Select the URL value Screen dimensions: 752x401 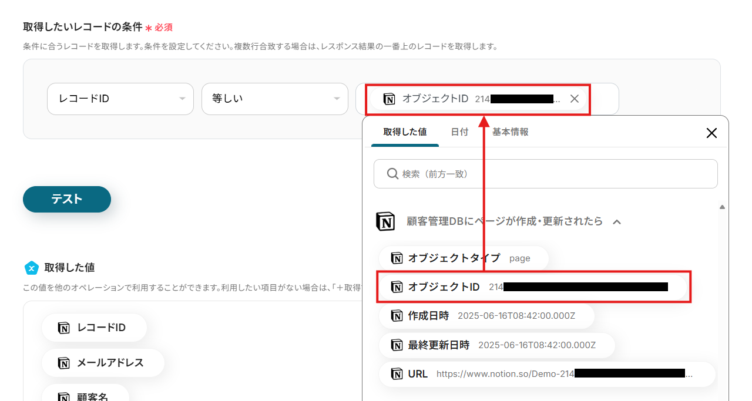click(547, 374)
